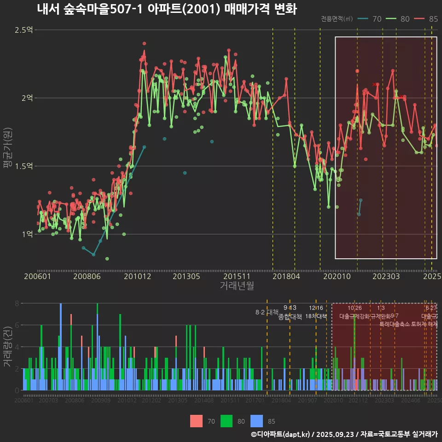
Task: Click 201408 on the volume chart axis
Action: [x=204, y=400]
